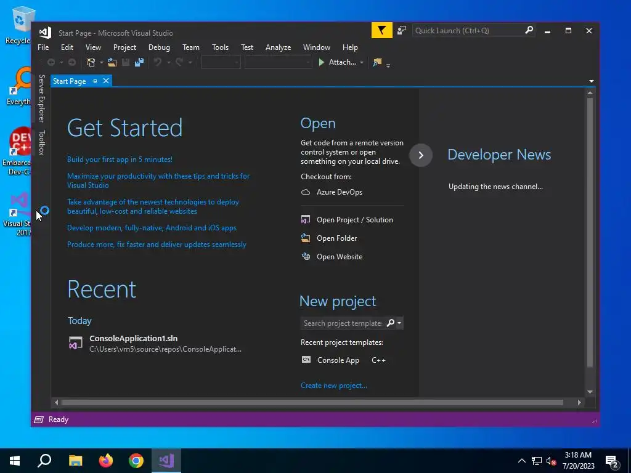Click the status bar Ready icon
631x473 pixels.
39,419
